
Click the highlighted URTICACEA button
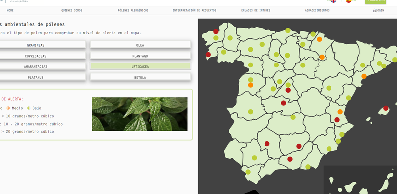(140, 67)
